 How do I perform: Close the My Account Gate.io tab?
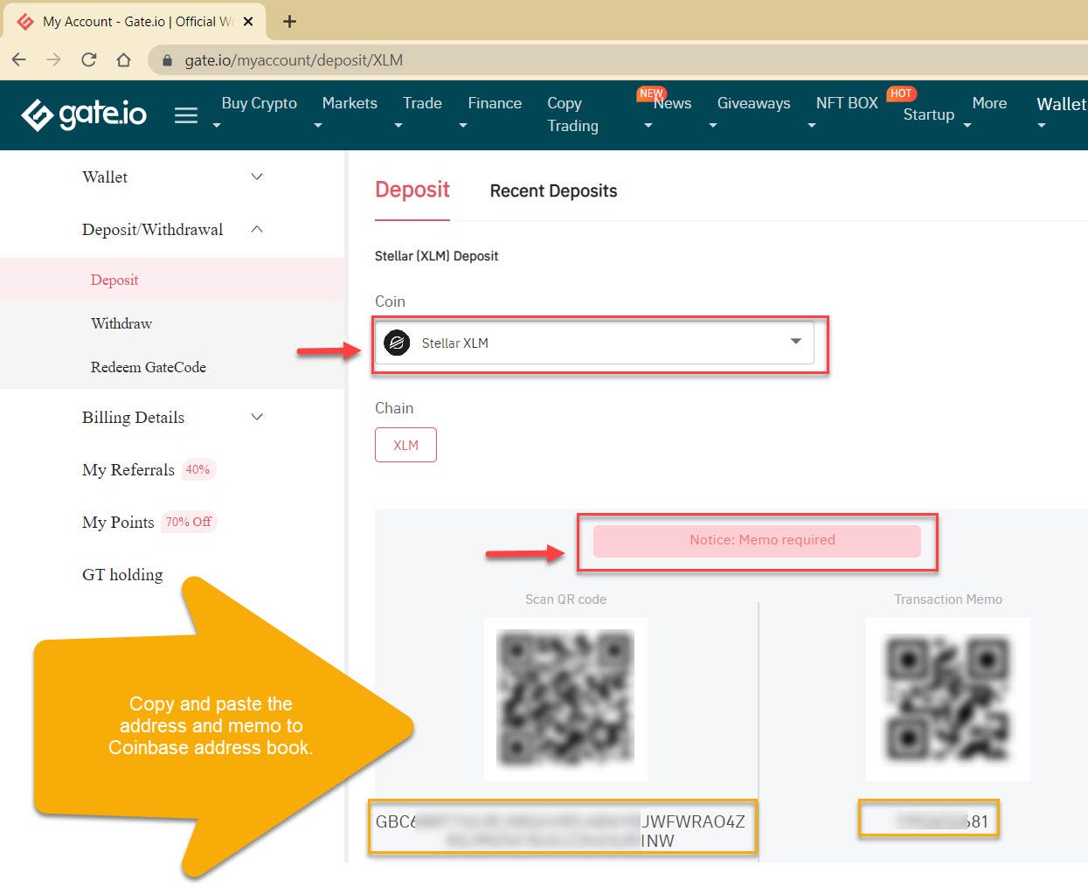click(x=248, y=21)
